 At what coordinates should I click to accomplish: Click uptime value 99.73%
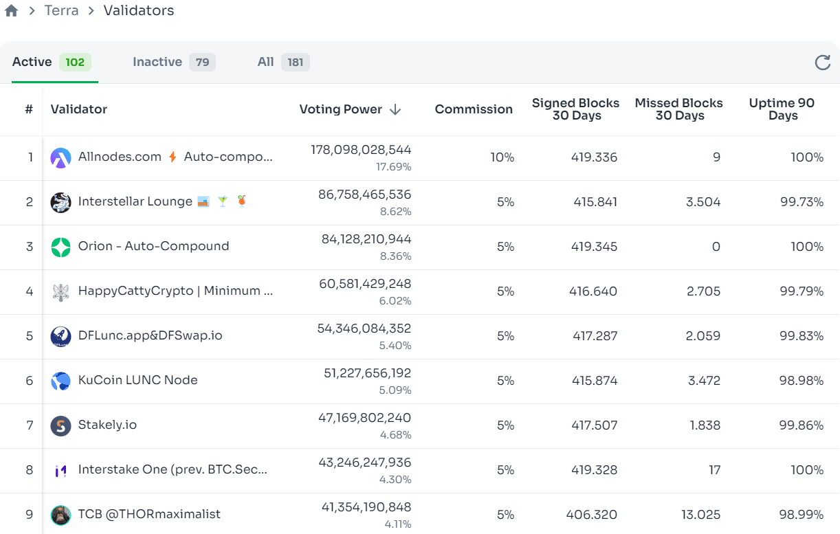pyautogui.click(x=802, y=202)
